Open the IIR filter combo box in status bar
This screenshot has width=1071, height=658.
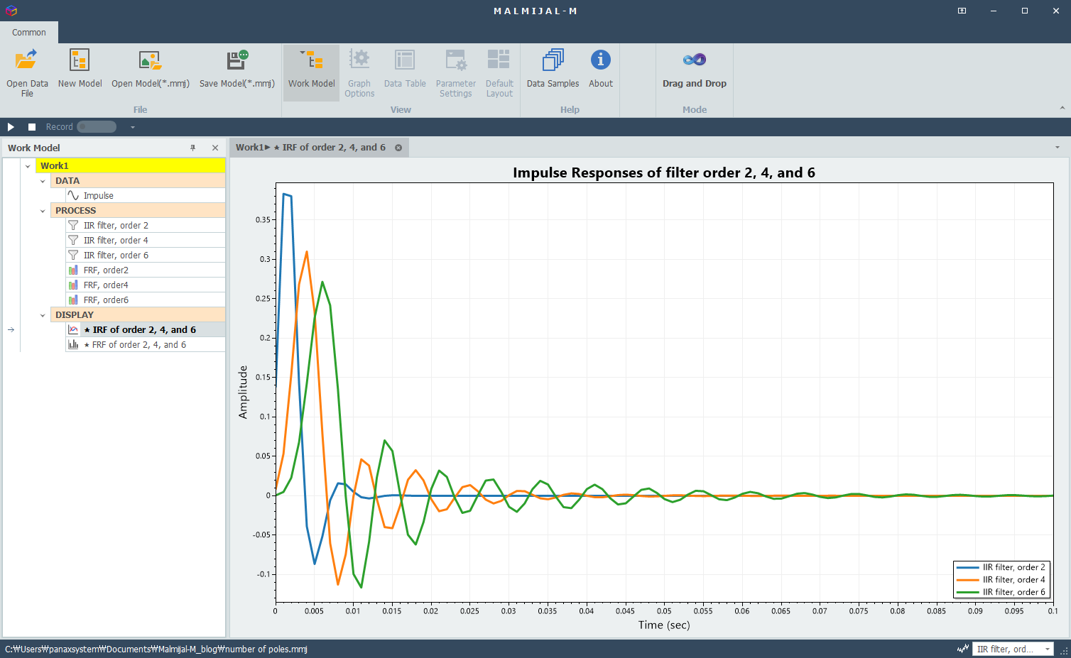coord(1013,649)
